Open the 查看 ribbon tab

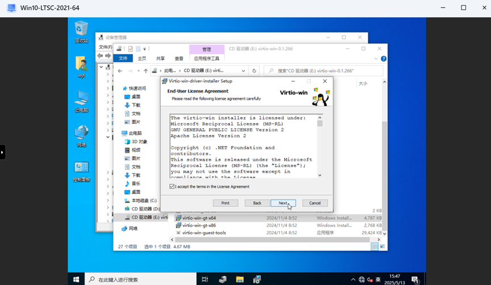tap(179, 58)
